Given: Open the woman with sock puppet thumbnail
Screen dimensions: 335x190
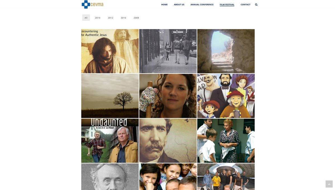Looking at the screenshot, I should (168, 96).
